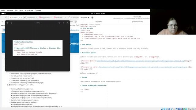Copy the image in the 3.png viewer
This screenshot has width=196, height=110.
7,23
